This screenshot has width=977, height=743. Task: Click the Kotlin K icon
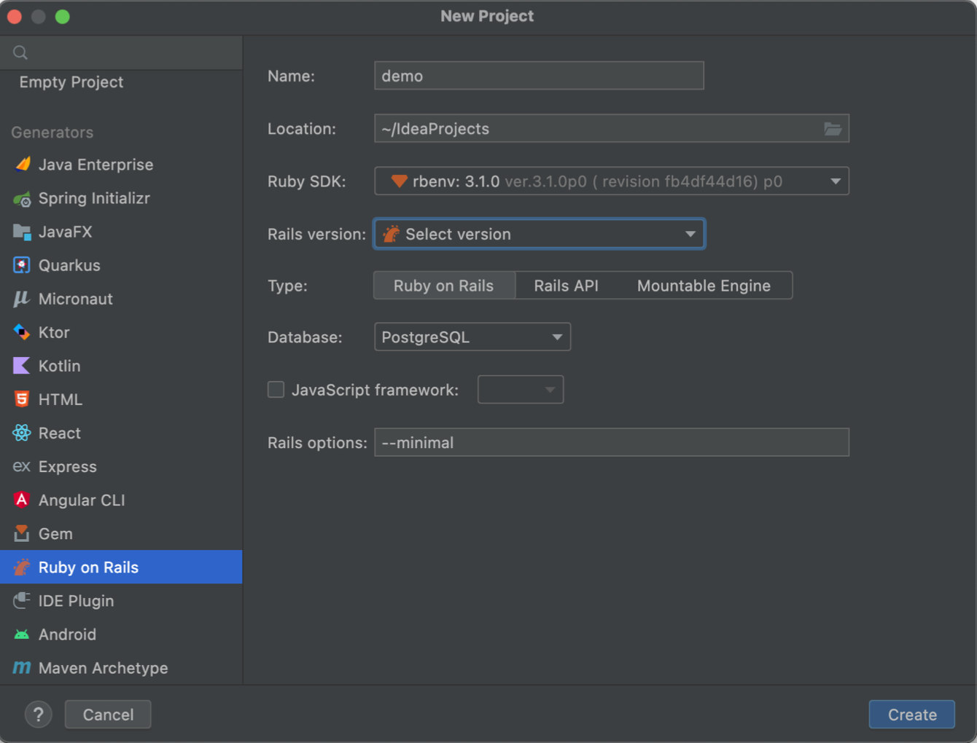22,366
